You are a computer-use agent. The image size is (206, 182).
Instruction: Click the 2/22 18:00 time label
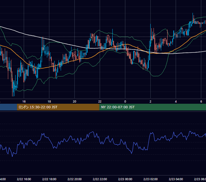coord(49,179)
